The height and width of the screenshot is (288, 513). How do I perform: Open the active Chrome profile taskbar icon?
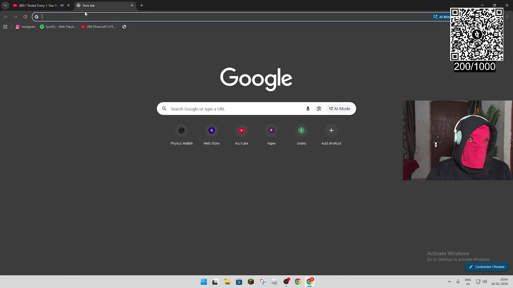click(310, 282)
